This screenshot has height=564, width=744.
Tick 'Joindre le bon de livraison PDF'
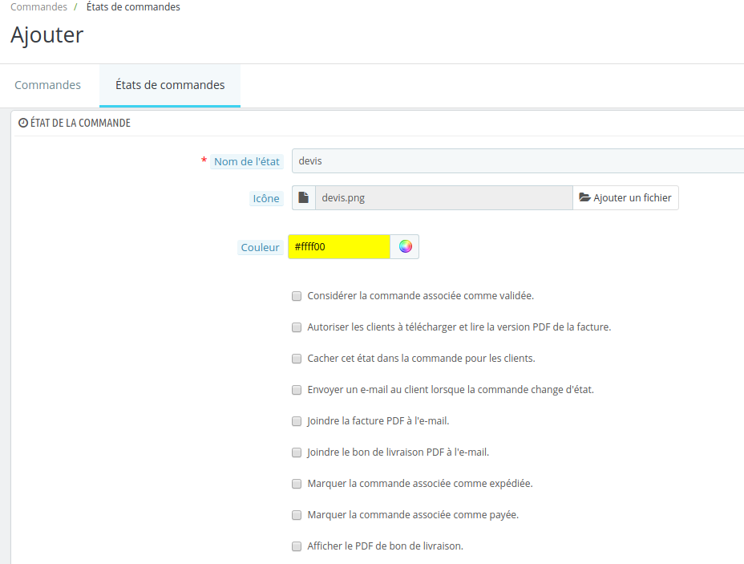297,453
